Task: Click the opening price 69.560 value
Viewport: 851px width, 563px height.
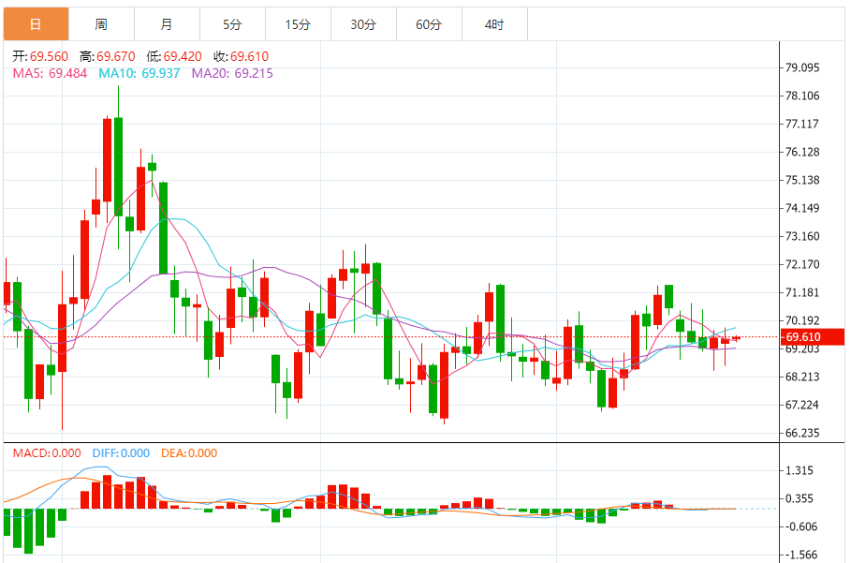Action: pyautogui.click(x=49, y=56)
